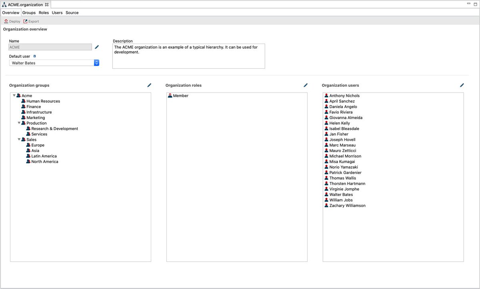The width and height of the screenshot is (480, 289).
Task: Select the Human Resources group
Action: (43, 101)
